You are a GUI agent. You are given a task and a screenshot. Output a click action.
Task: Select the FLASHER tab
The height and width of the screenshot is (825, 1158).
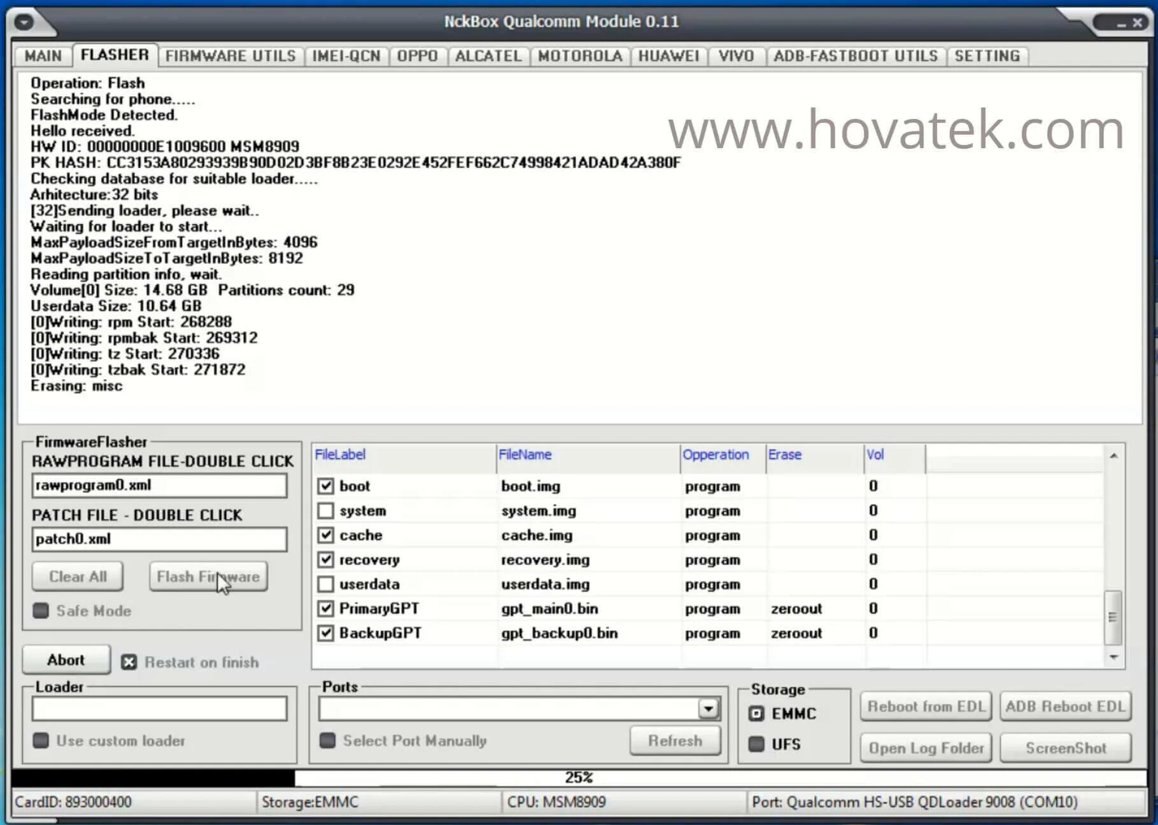(x=115, y=55)
